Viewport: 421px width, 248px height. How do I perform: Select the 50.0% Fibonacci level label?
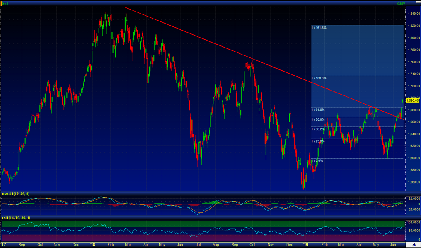coord(318,119)
